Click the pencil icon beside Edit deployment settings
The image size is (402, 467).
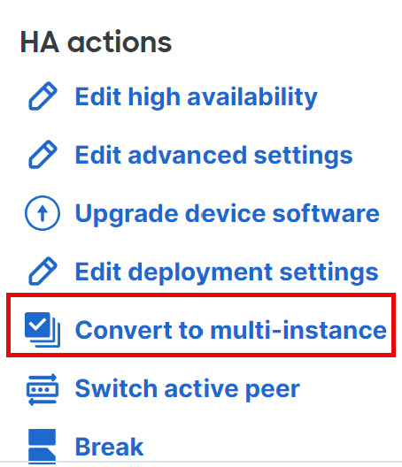coord(43,271)
